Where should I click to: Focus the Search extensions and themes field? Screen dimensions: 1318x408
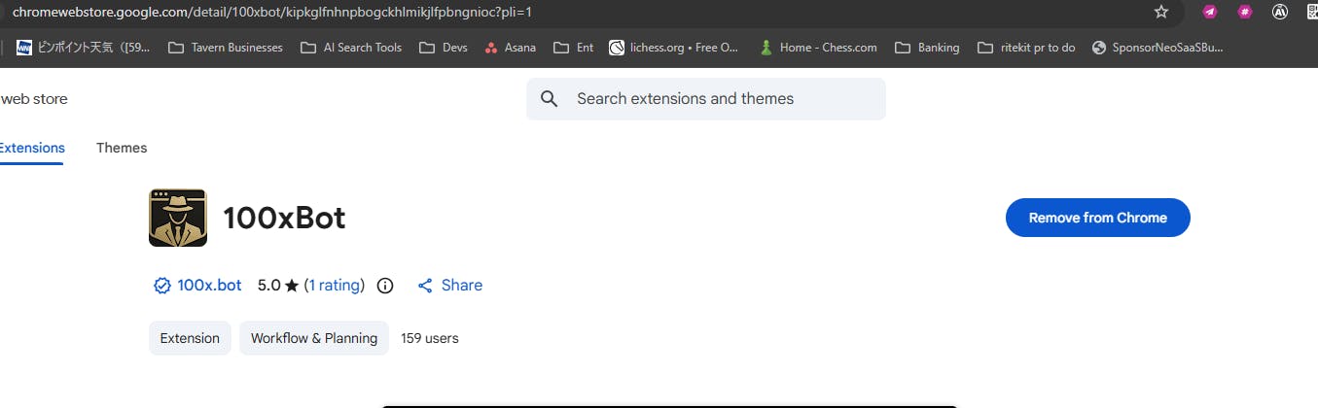tap(706, 99)
